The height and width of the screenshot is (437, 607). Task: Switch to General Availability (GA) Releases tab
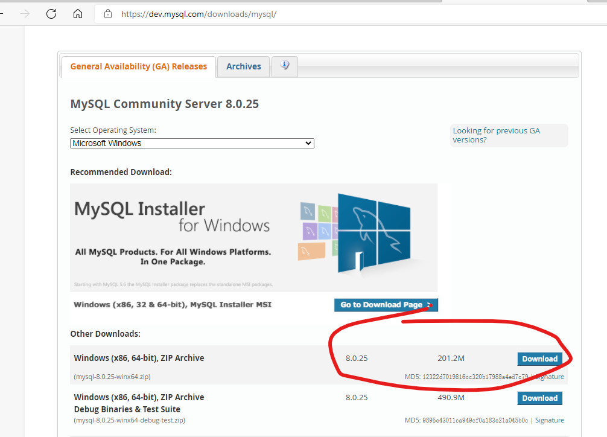coord(139,66)
